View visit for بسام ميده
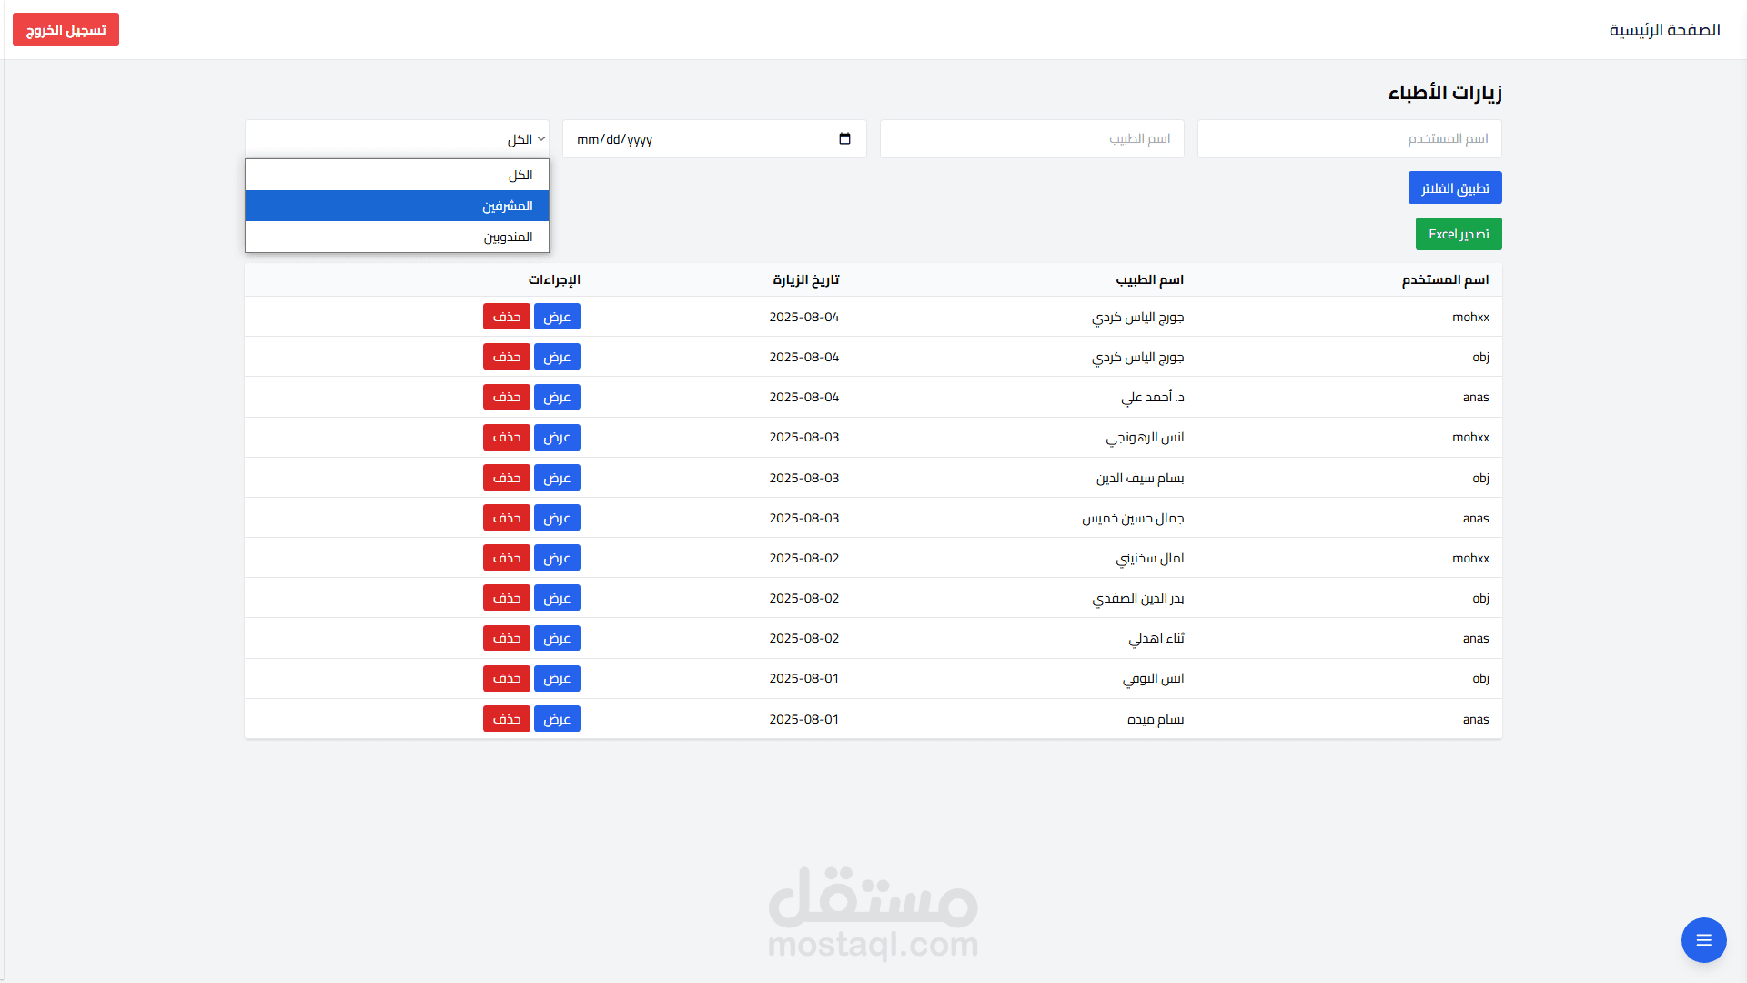This screenshot has height=983, width=1747. coord(557,719)
